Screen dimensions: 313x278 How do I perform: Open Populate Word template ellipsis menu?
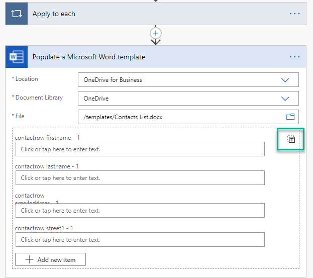point(294,57)
